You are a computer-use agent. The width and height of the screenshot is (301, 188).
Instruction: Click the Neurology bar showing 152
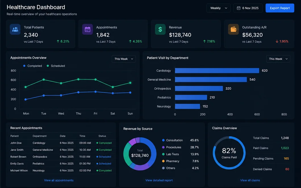click(187, 106)
